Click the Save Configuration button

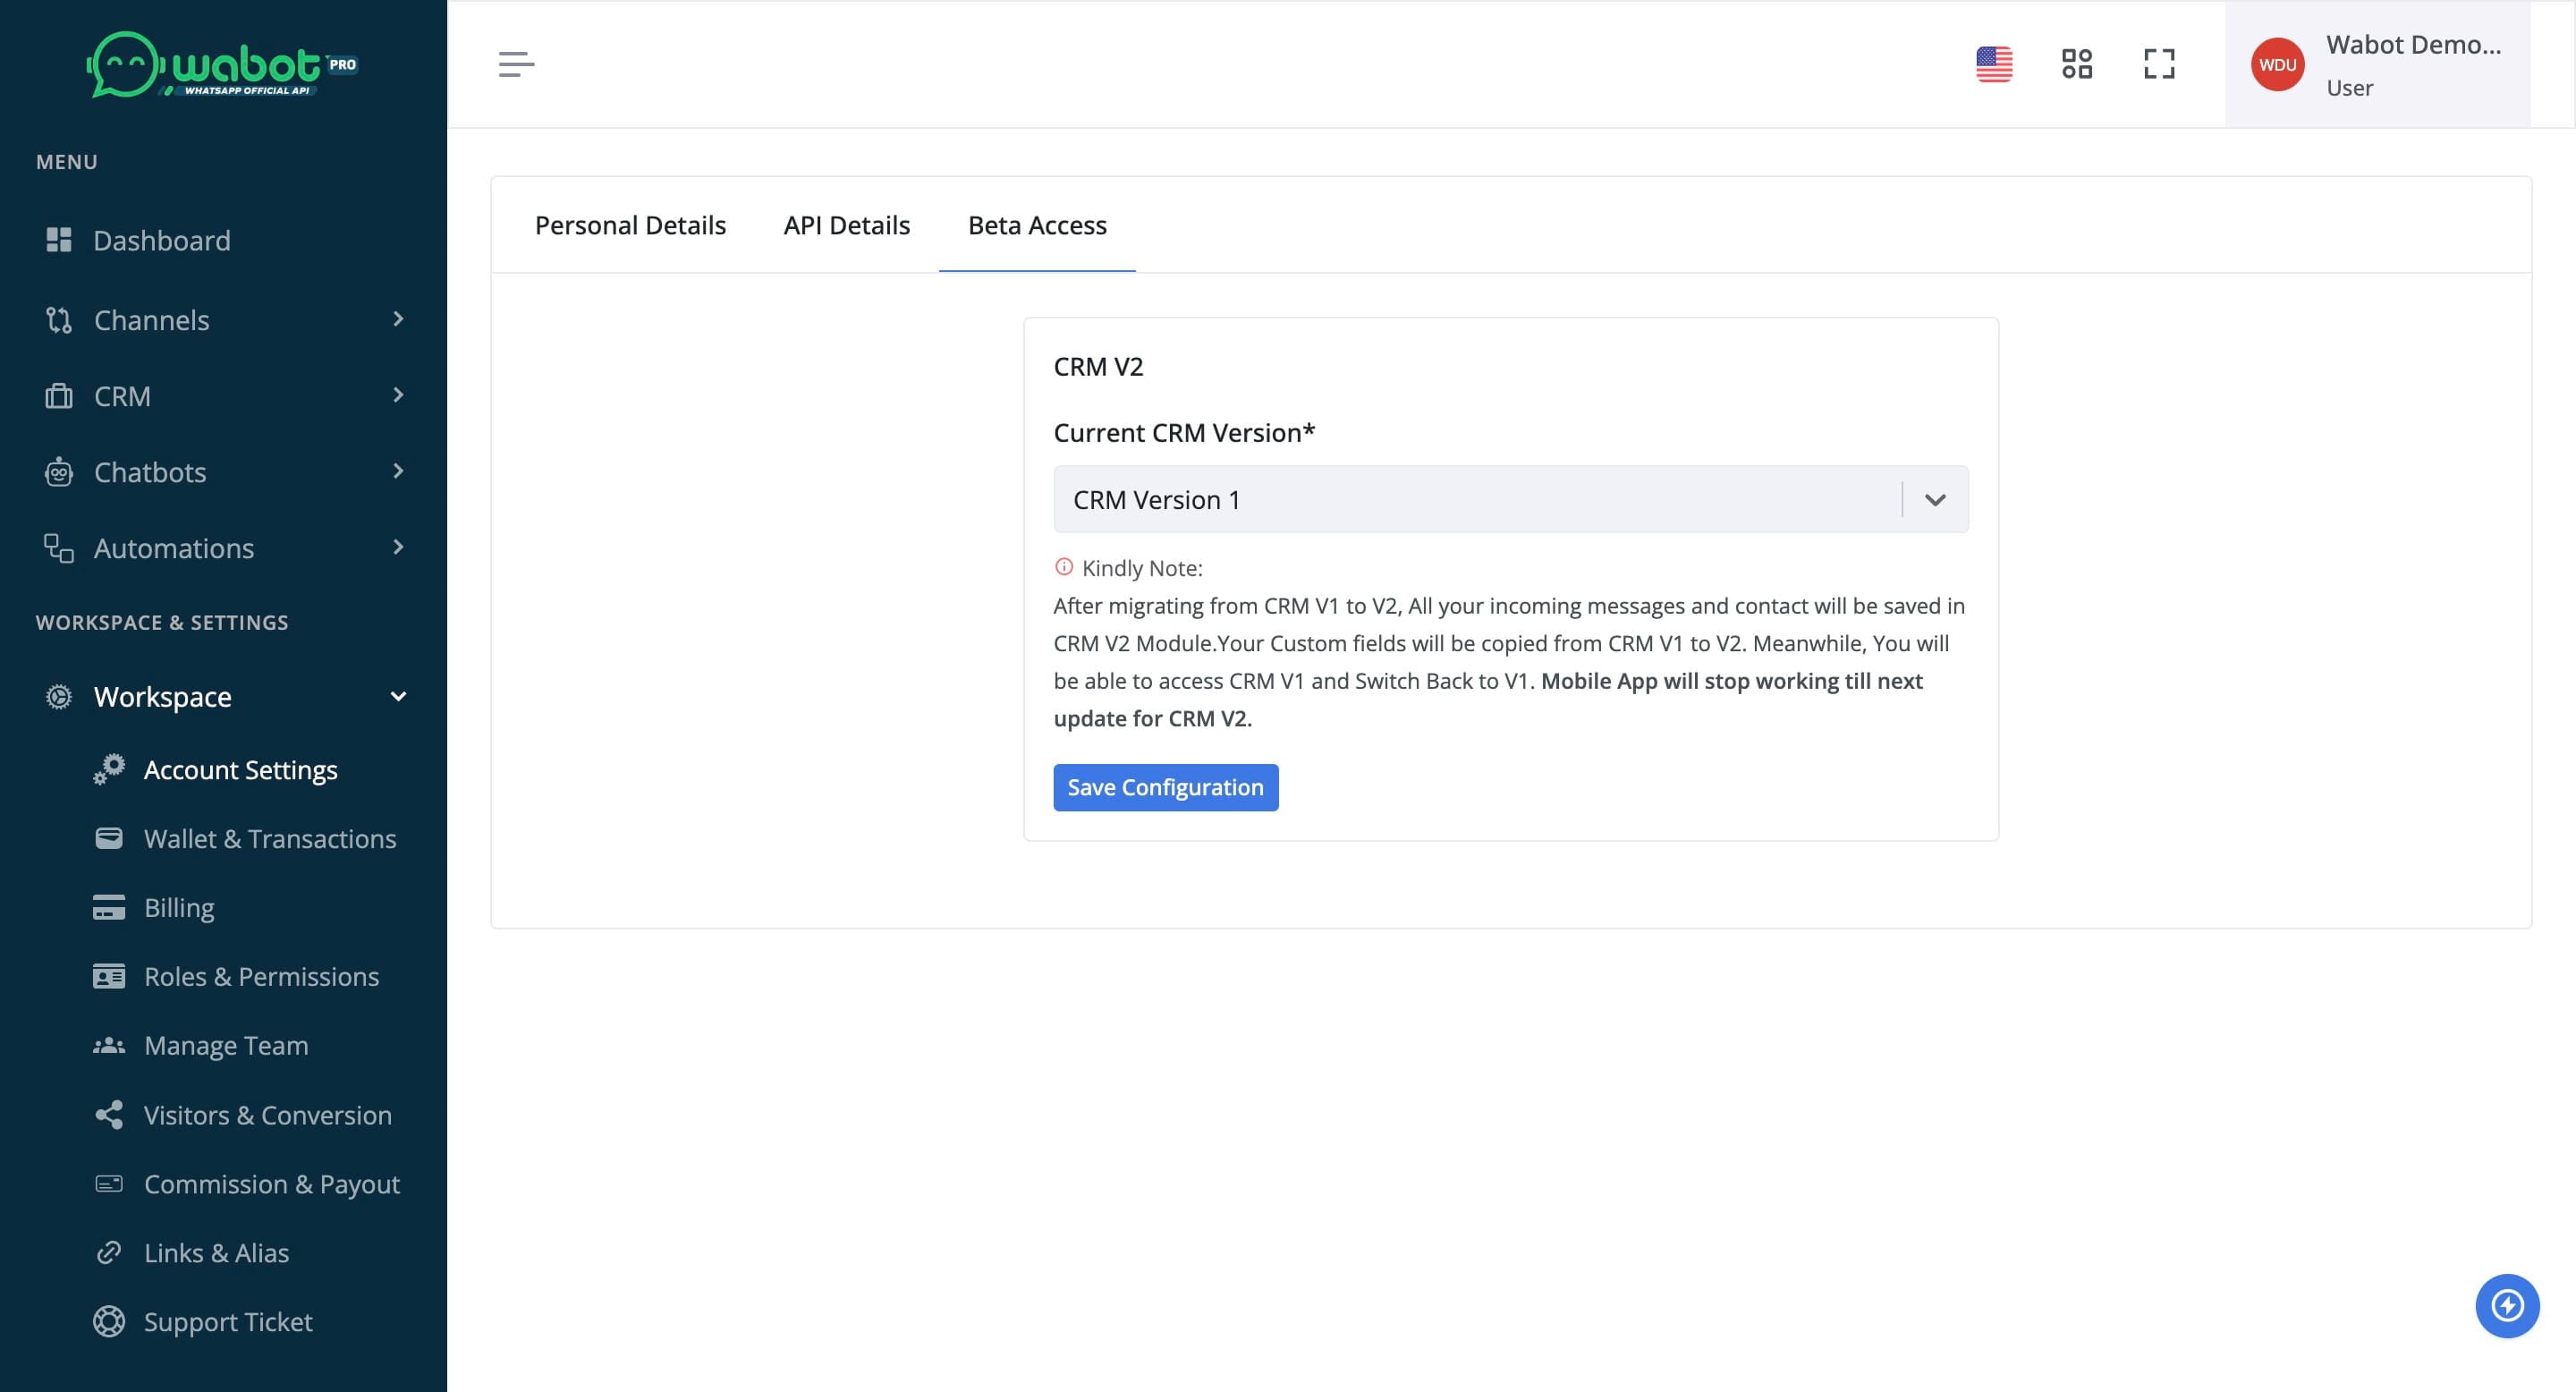click(x=1165, y=787)
